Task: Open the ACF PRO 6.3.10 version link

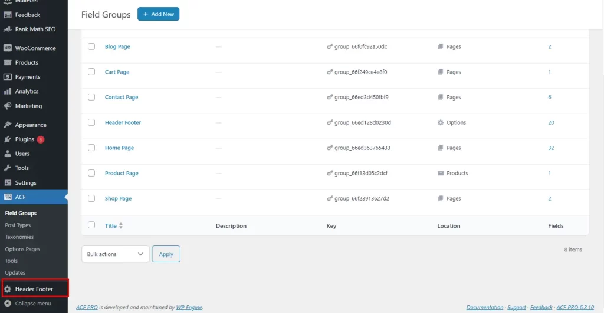Action: point(575,307)
